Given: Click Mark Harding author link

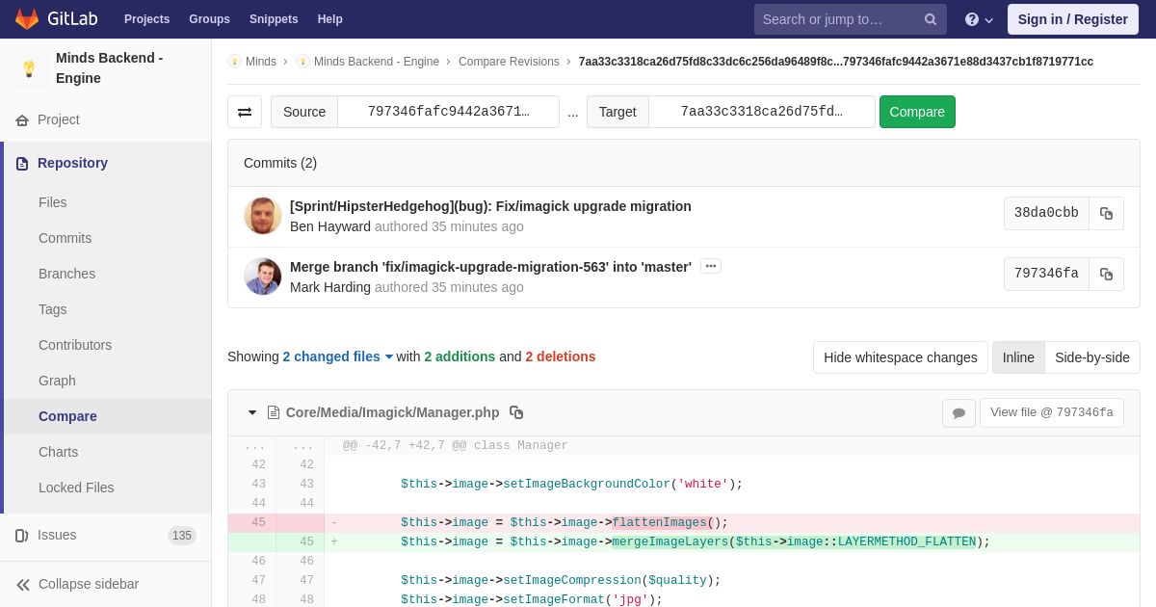Looking at the screenshot, I should click(330, 287).
